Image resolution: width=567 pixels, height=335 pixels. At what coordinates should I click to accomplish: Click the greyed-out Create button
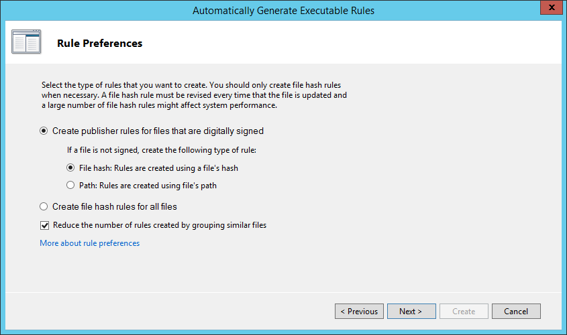point(464,311)
